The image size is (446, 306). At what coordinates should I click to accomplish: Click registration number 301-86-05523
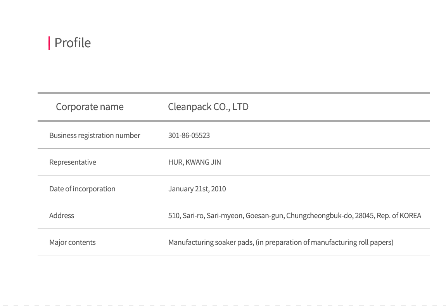click(x=189, y=136)
